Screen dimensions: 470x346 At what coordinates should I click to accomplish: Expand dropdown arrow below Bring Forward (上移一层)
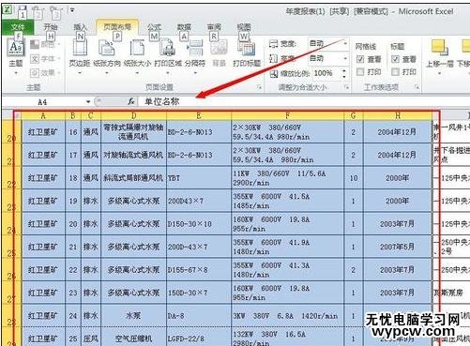440,73
